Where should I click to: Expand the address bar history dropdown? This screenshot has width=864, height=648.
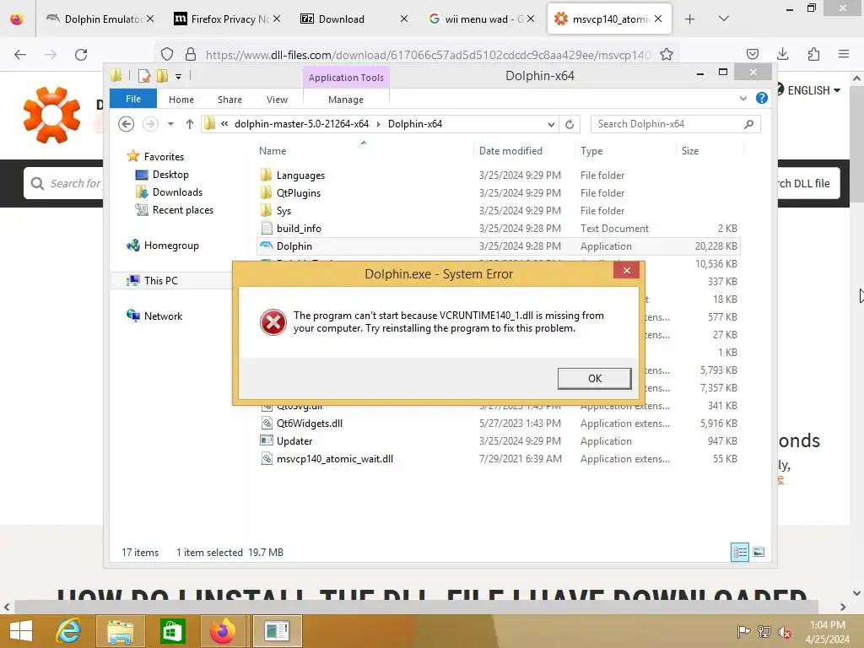551,125
